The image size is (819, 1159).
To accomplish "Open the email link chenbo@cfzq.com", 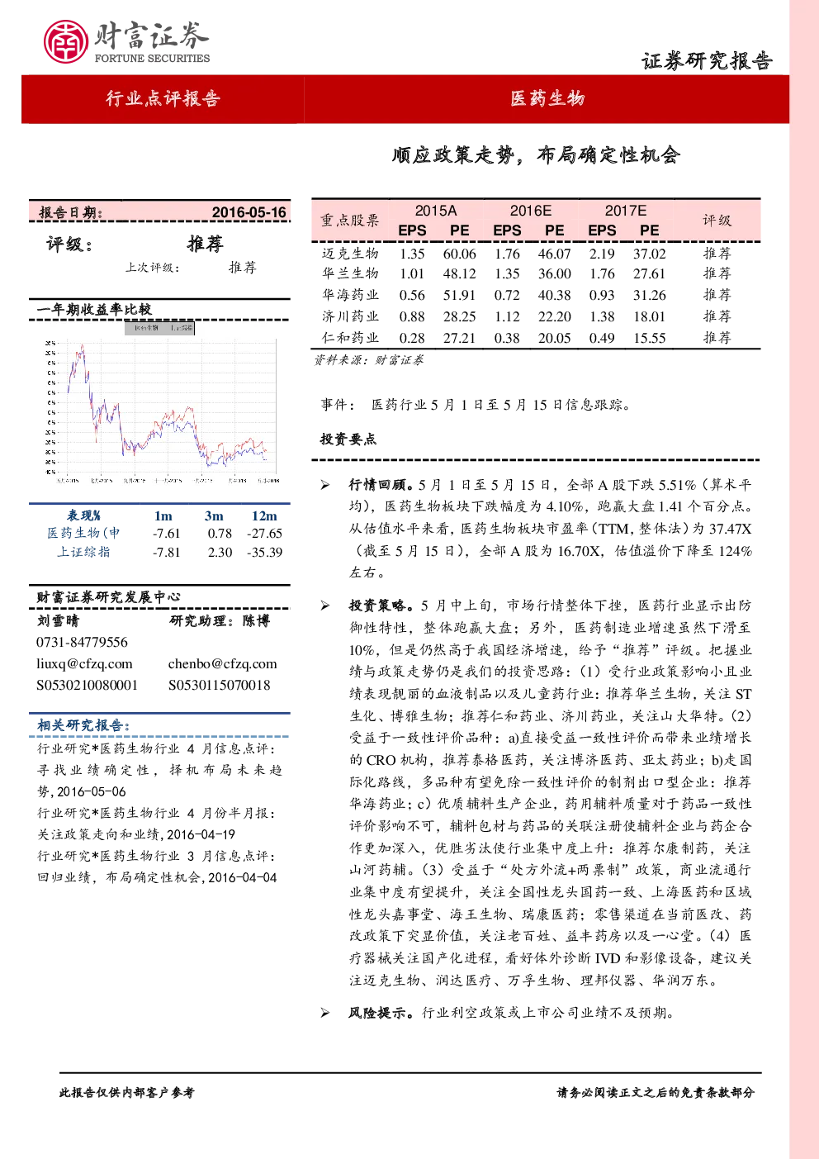I will click(222, 664).
